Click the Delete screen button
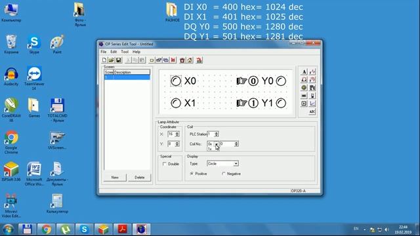Image resolution: width=420 pixels, height=236 pixels. 139,178
